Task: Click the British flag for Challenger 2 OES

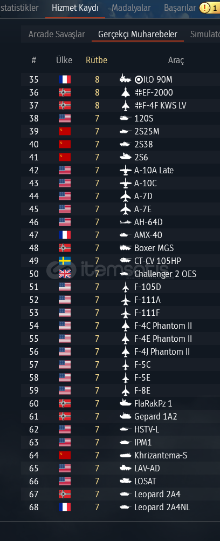Action: [65, 274]
